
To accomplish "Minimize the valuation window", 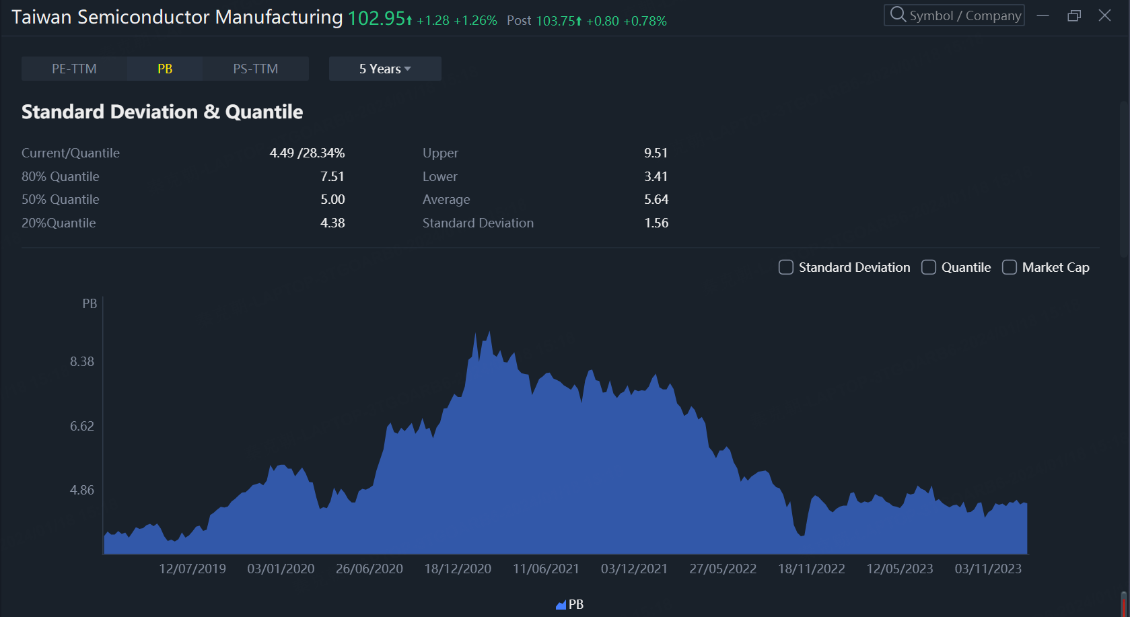I will pyautogui.click(x=1043, y=15).
